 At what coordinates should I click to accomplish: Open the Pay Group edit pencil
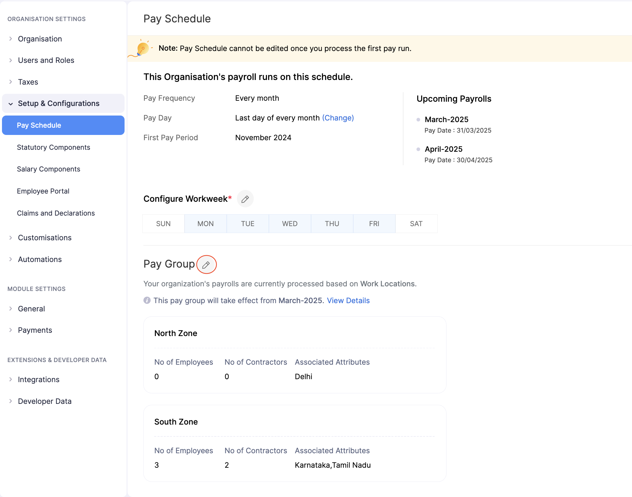point(206,264)
